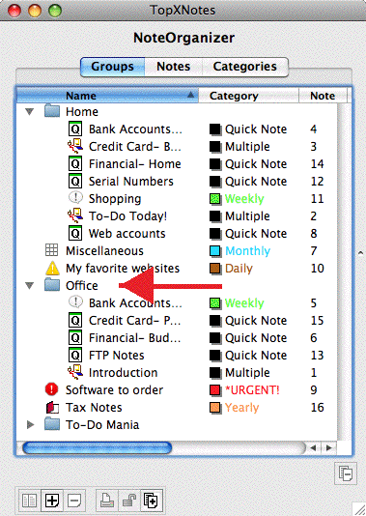Open the Categories tab

pyautogui.click(x=245, y=67)
